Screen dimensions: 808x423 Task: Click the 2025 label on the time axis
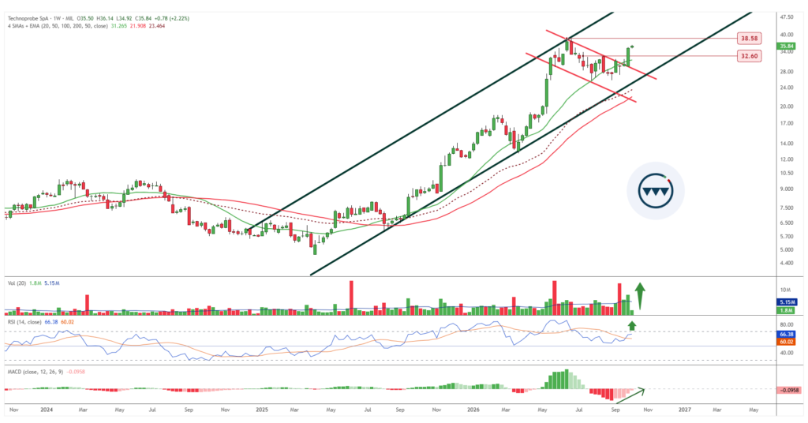(x=262, y=410)
